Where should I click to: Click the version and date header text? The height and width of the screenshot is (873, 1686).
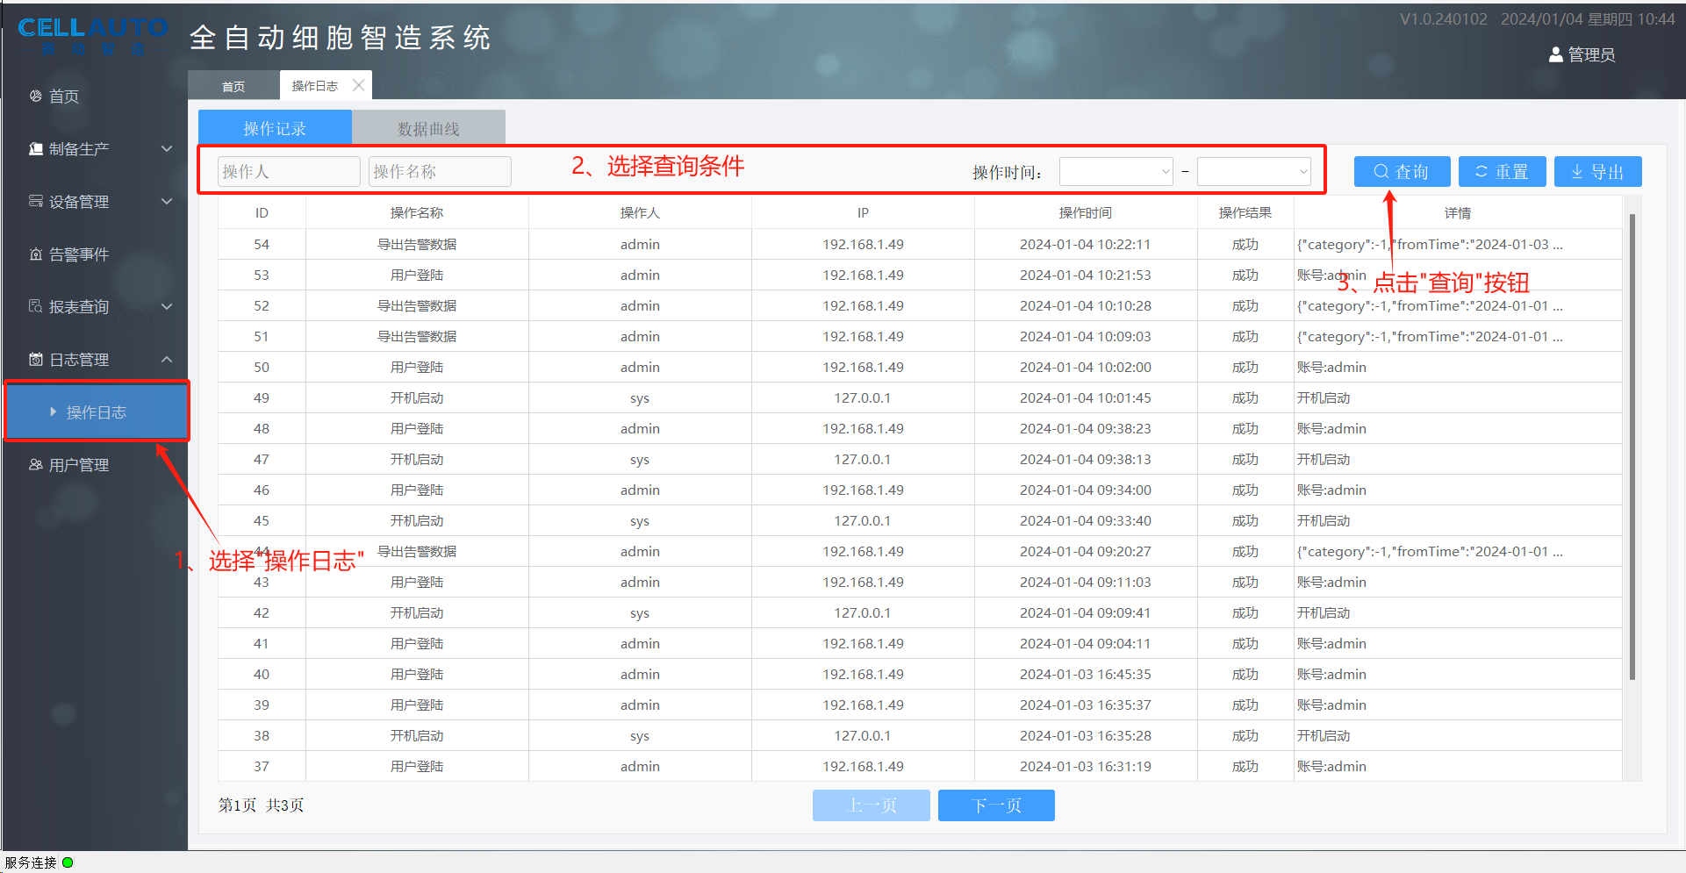pos(1537,19)
